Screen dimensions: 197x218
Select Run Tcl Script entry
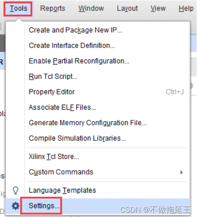pos(98,76)
